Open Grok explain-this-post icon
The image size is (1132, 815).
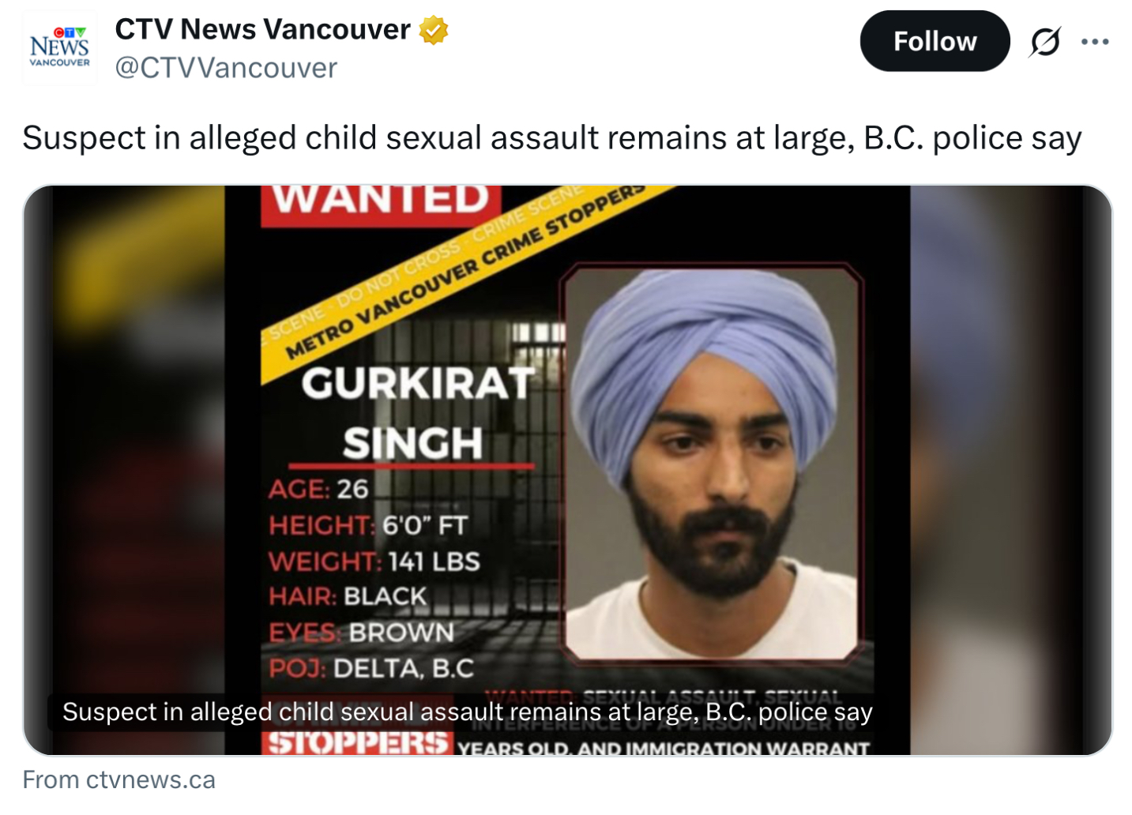(1044, 42)
